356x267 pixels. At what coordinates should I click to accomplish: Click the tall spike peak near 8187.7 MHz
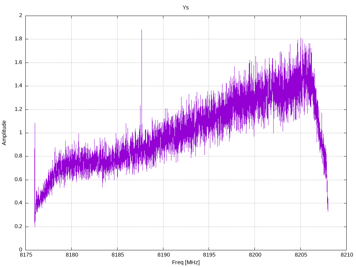pyautogui.click(x=142, y=30)
